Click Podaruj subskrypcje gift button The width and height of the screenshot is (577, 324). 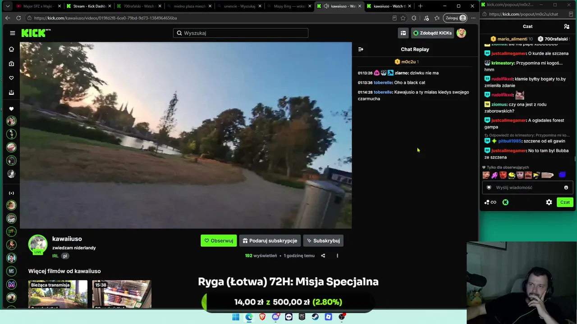[270, 241]
